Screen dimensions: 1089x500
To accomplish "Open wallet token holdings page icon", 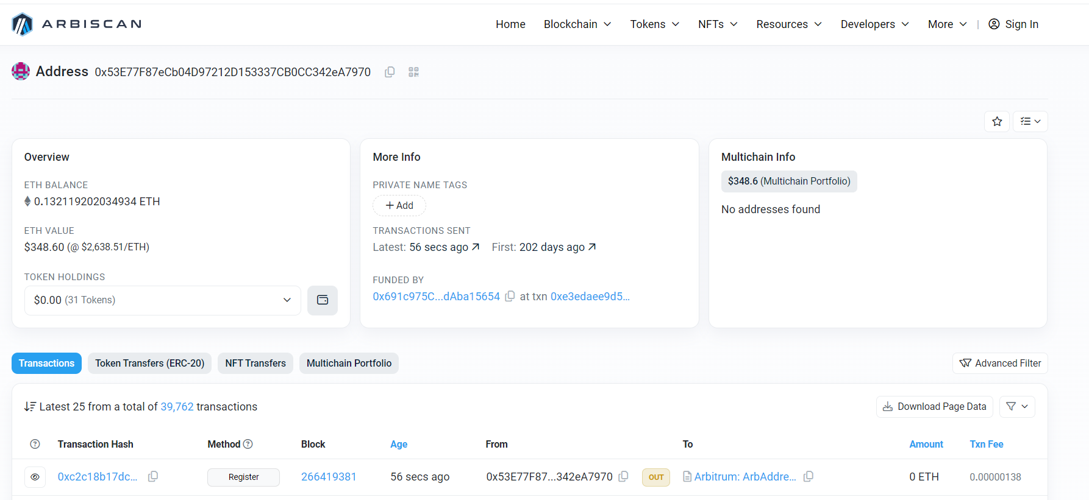I will click(x=323, y=300).
